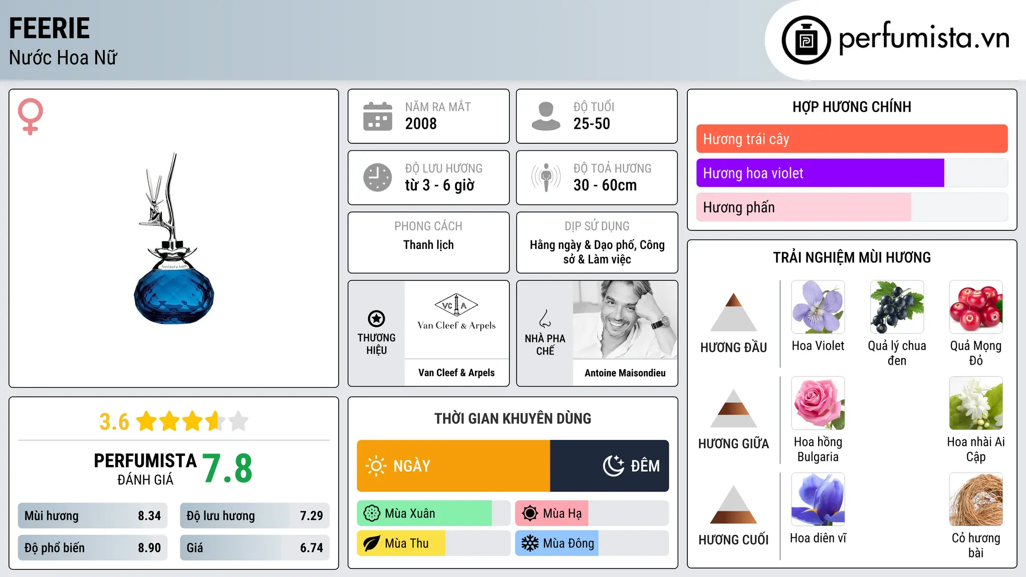The height and width of the screenshot is (577, 1026).
Task: Select the Hương phấn accord bar
Action: [852, 207]
